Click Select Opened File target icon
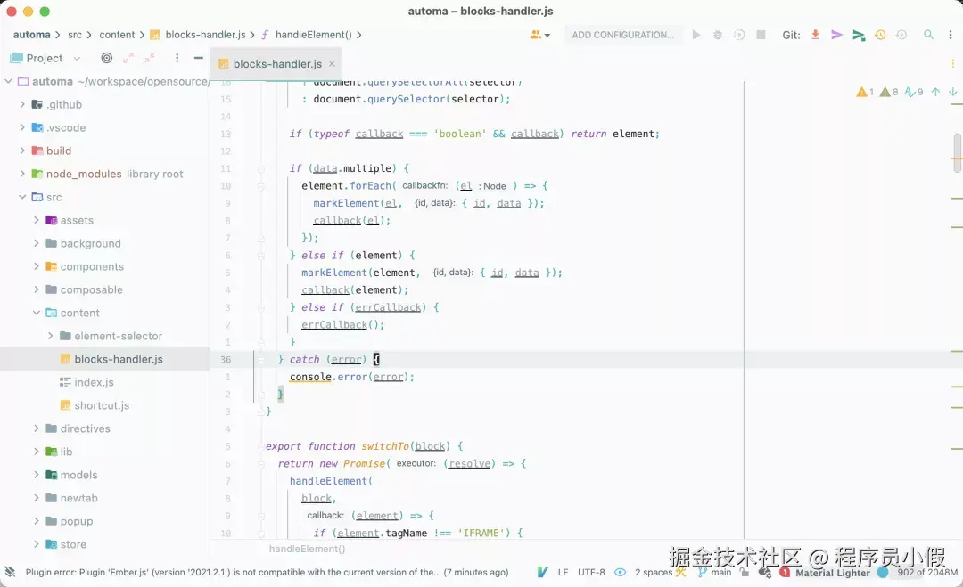 (107, 58)
